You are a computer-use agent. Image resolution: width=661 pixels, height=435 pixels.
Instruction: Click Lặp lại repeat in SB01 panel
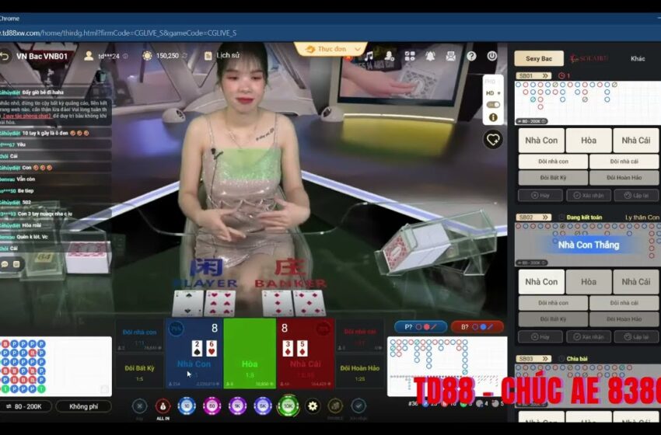point(637,196)
